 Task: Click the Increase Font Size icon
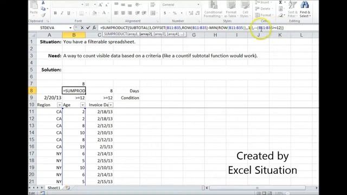(x=101, y=5)
